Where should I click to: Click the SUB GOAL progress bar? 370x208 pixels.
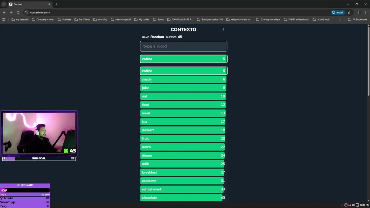39,158
